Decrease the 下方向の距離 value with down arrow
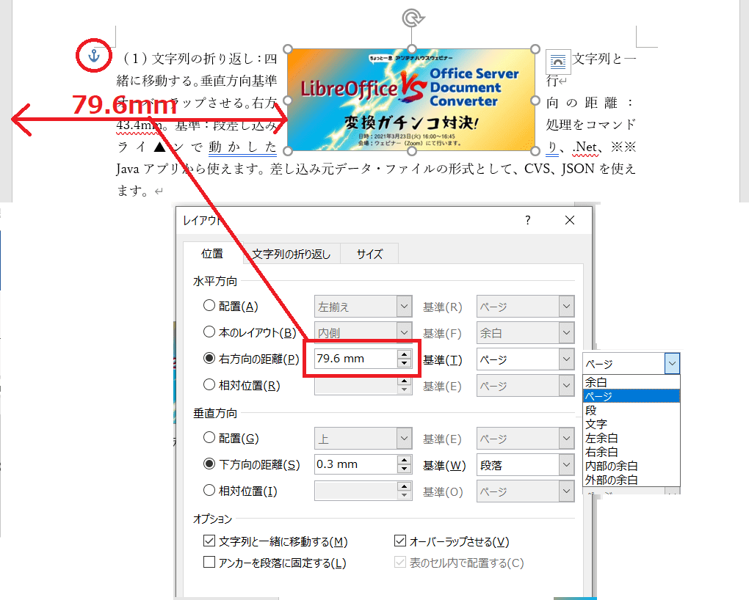 (x=404, y=469)
